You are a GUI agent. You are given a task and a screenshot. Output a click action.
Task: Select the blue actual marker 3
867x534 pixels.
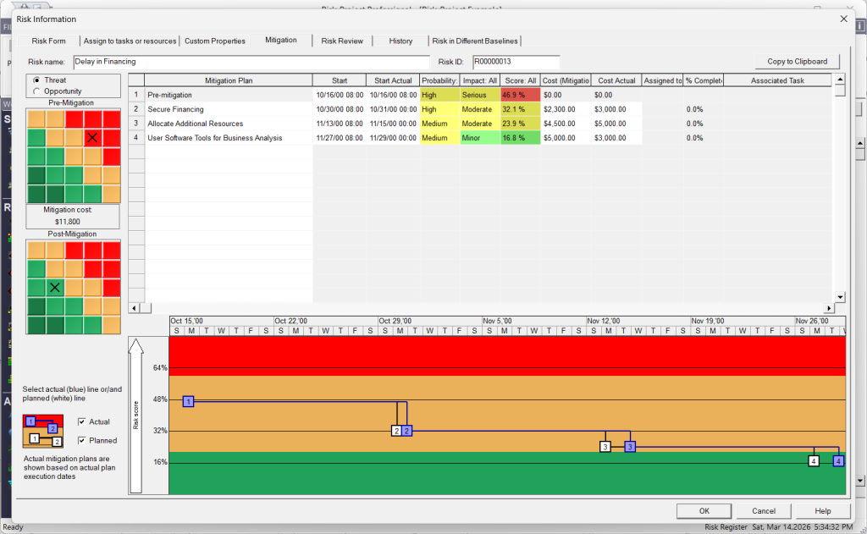click(629, 446)
